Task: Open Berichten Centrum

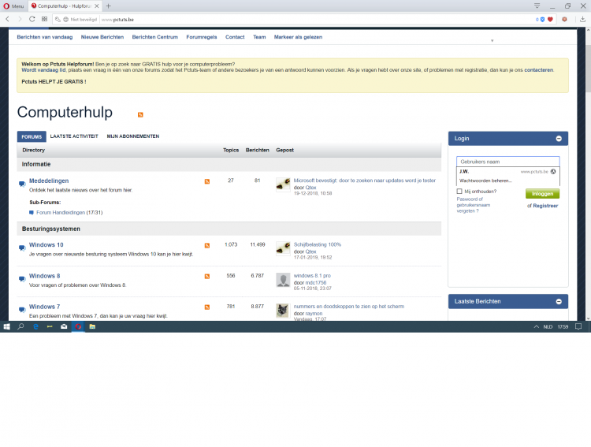Action: click(x=155, y=37)
